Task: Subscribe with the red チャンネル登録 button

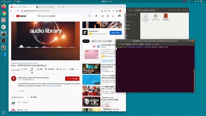Action: (x=72, y=79)
